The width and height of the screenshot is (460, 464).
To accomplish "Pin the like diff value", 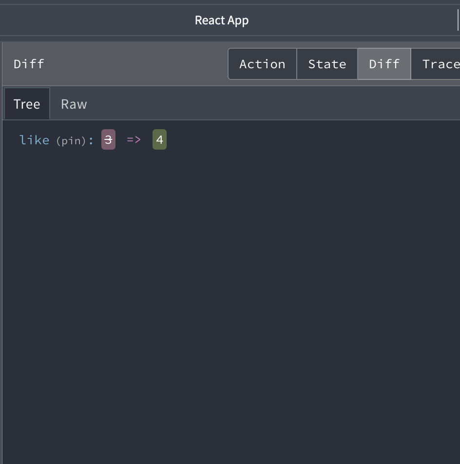I will [x=71, y=140].
